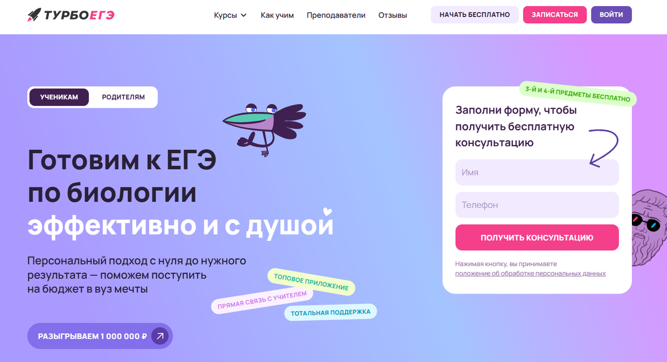This screenshot has width=667, height=362.
Task: Click the curved arrow pointing at the form
Action: pos(604,148)
